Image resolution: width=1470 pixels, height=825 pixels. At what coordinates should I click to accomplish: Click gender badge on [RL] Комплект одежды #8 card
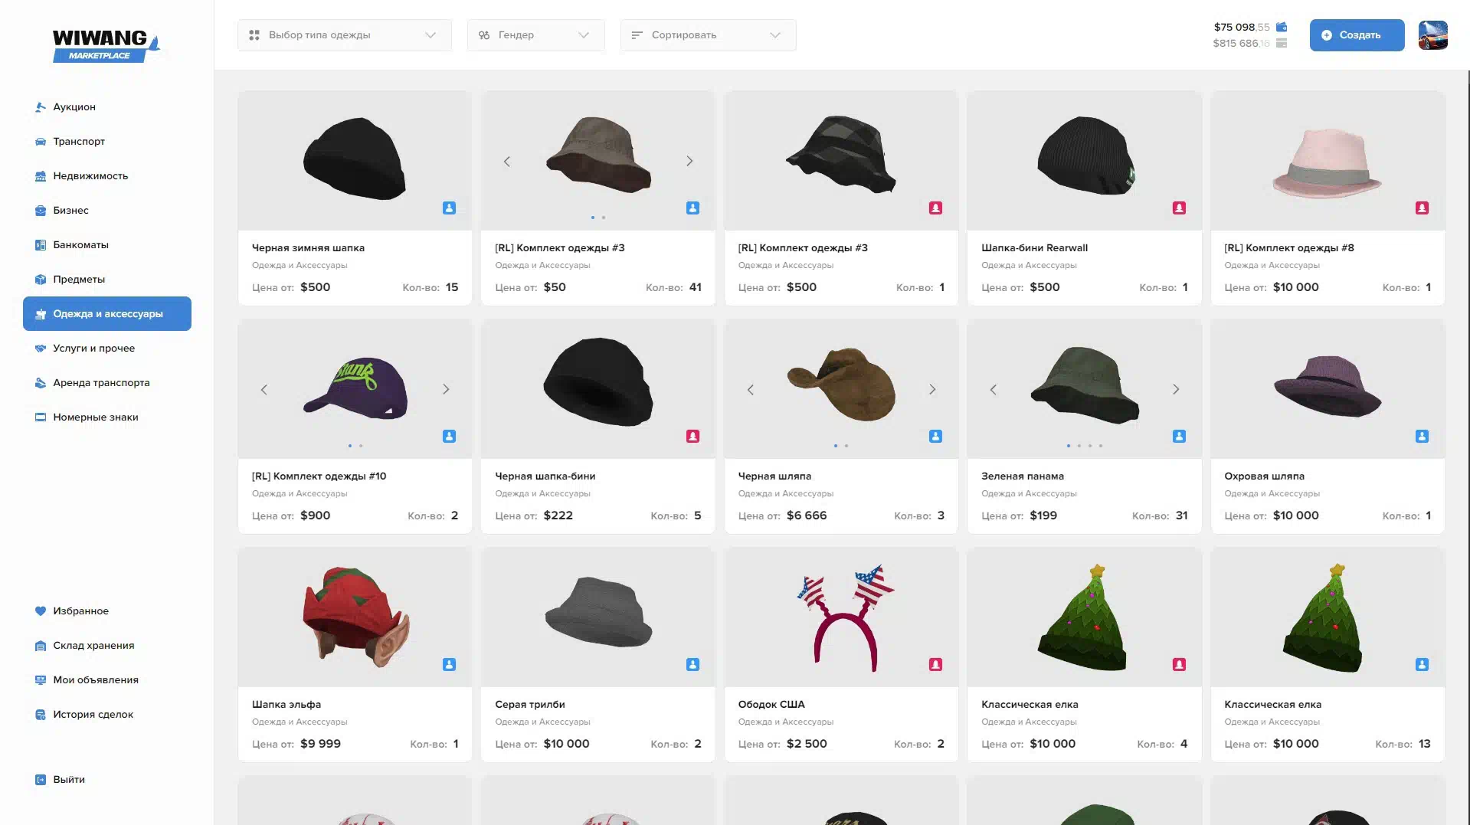(x=1422, y=208)
